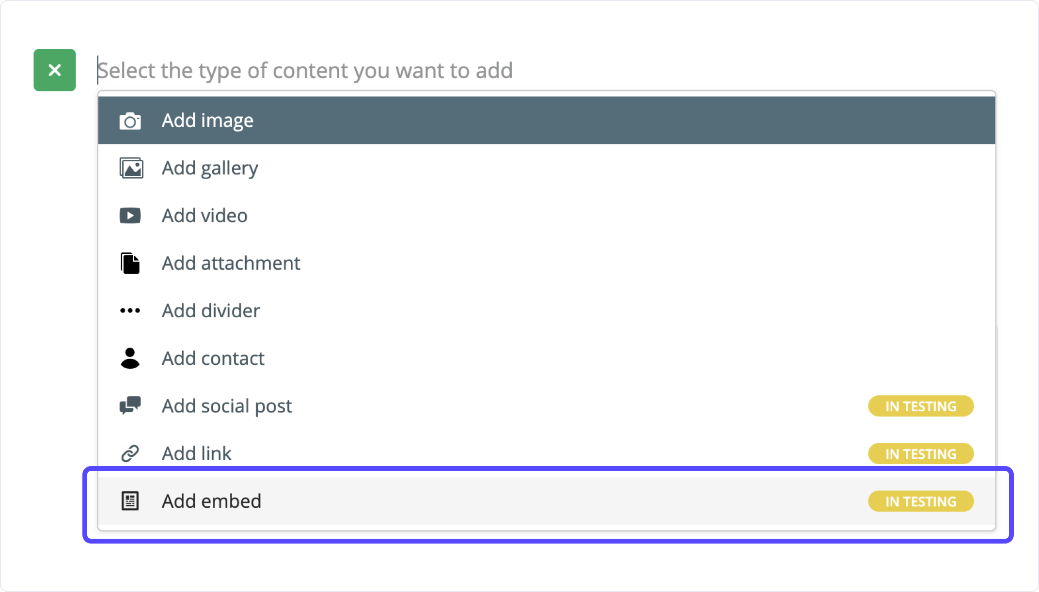The width and height of the screenshot is (1039, 592).
Task: Click the In Testing badge on social post
Action: click(x=921, y=406)
